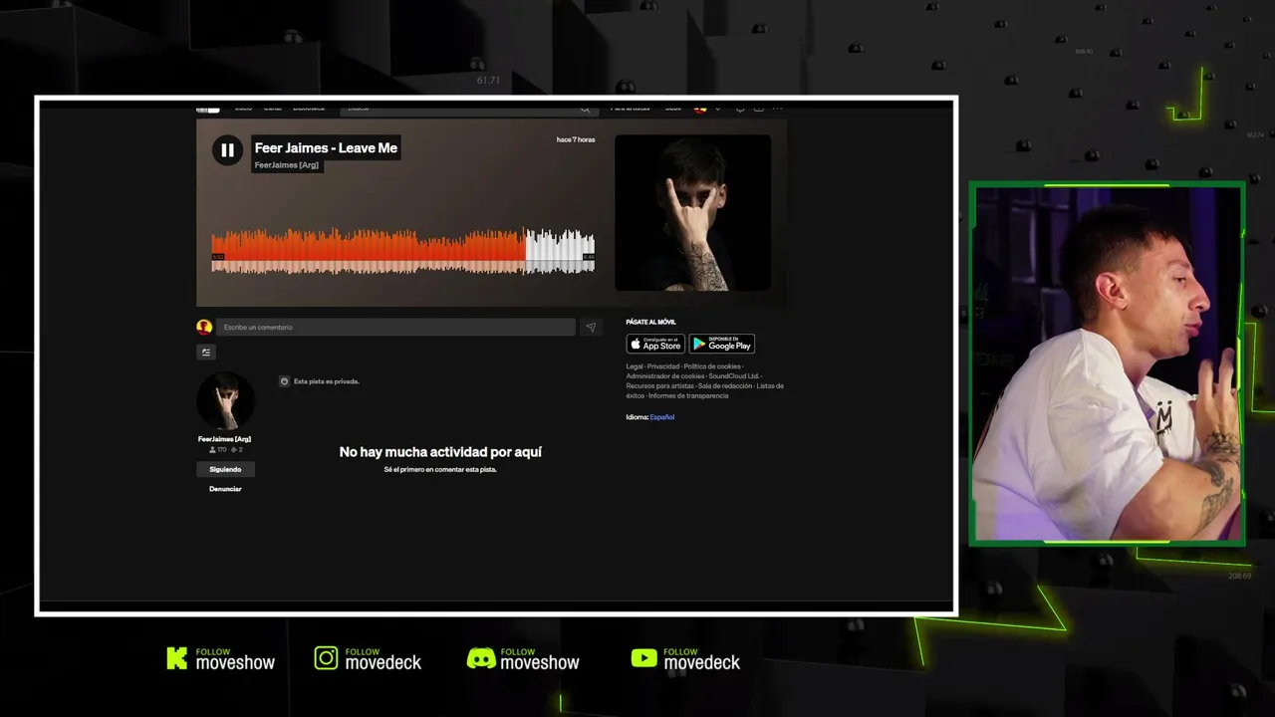The width and height of the screenshot is (1275, 717).
Task: Open the Legal footer link
Action: point(635,366)
